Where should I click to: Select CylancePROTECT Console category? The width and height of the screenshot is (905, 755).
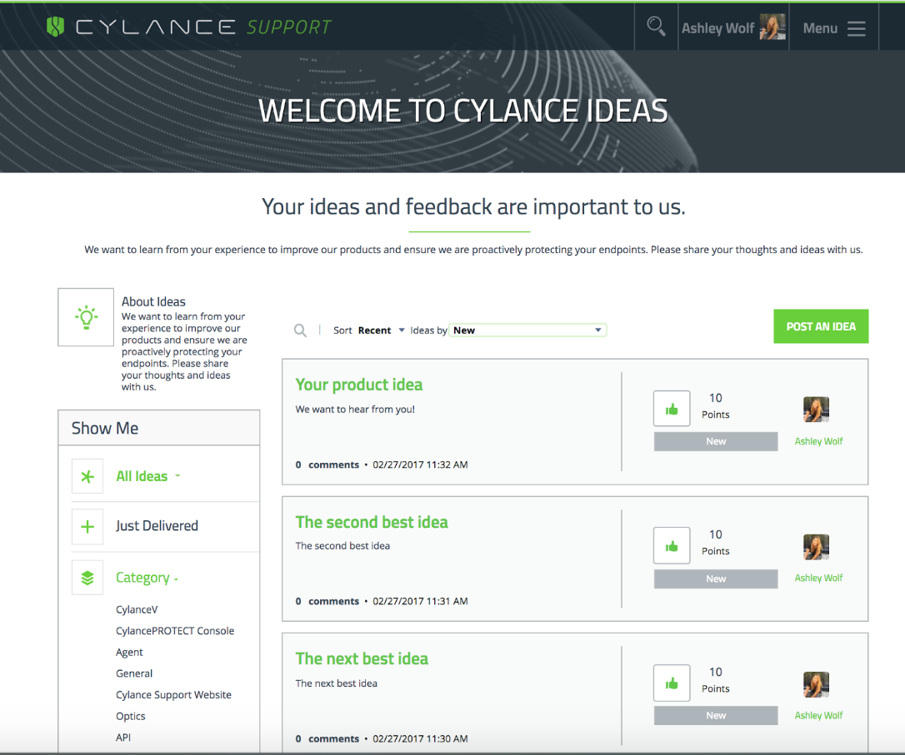pyautogui.click(x=175, y=631)
